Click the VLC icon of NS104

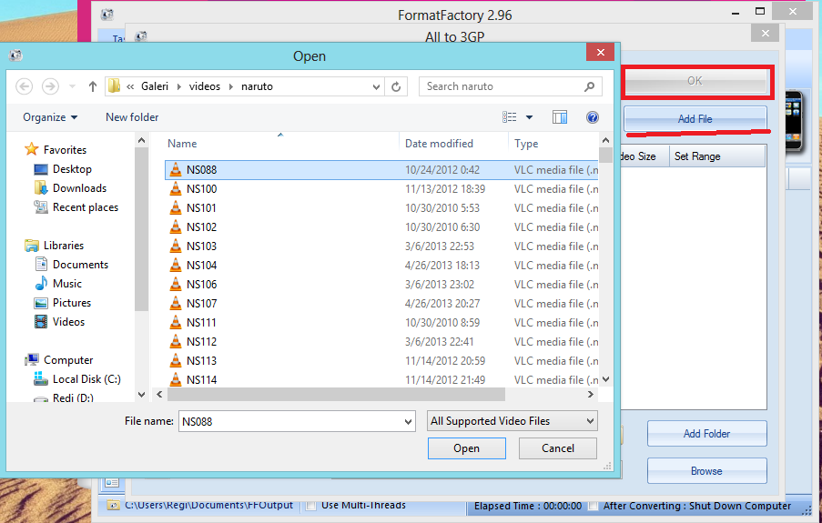click(176, 266)
